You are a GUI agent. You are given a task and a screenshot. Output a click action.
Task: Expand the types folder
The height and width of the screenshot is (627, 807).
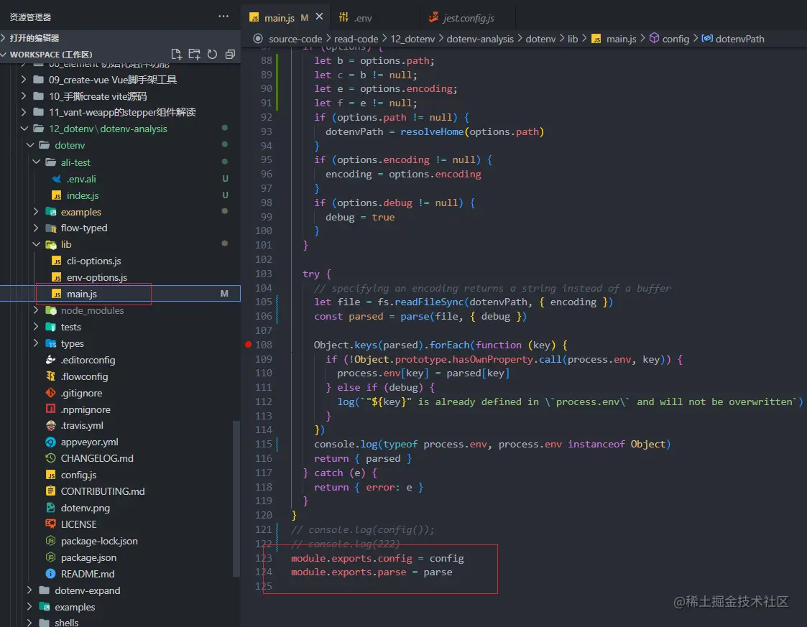pyautogui.click(x=36, y=343)
